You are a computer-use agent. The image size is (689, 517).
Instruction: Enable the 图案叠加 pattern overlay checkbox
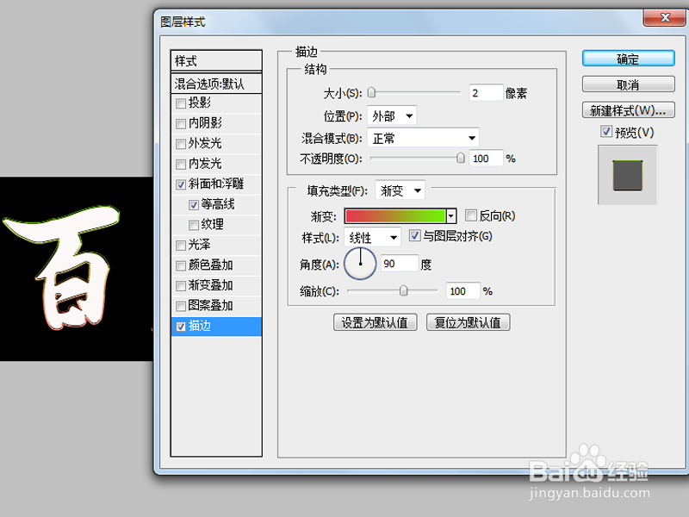click(180, 306)
